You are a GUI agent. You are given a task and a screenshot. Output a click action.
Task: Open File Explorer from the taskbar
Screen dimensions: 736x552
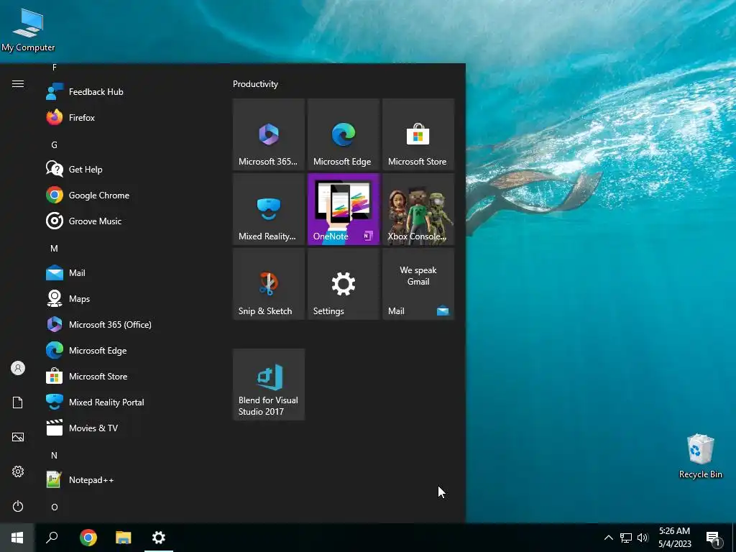(124, 538)
